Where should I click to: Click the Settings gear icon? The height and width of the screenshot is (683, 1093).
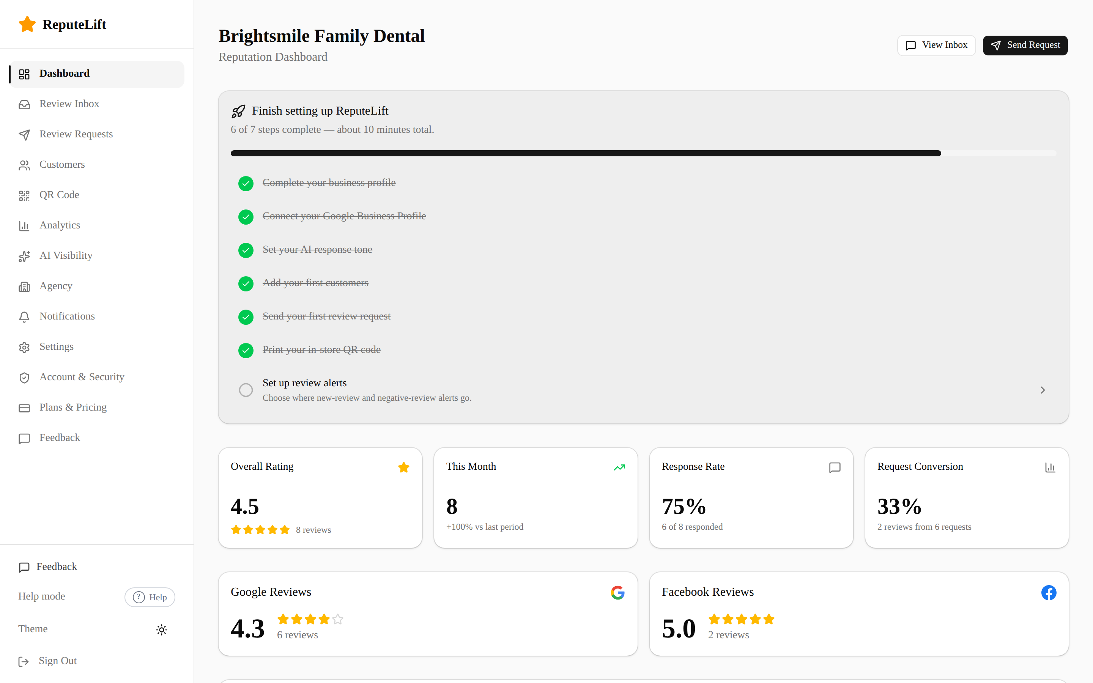tap(24, 347)
